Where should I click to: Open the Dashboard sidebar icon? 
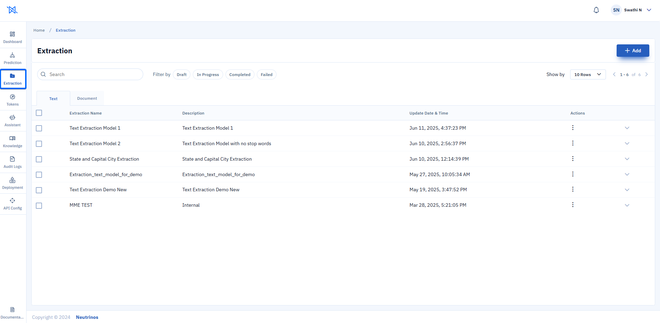pyautogui.click(x=12, y=37)
